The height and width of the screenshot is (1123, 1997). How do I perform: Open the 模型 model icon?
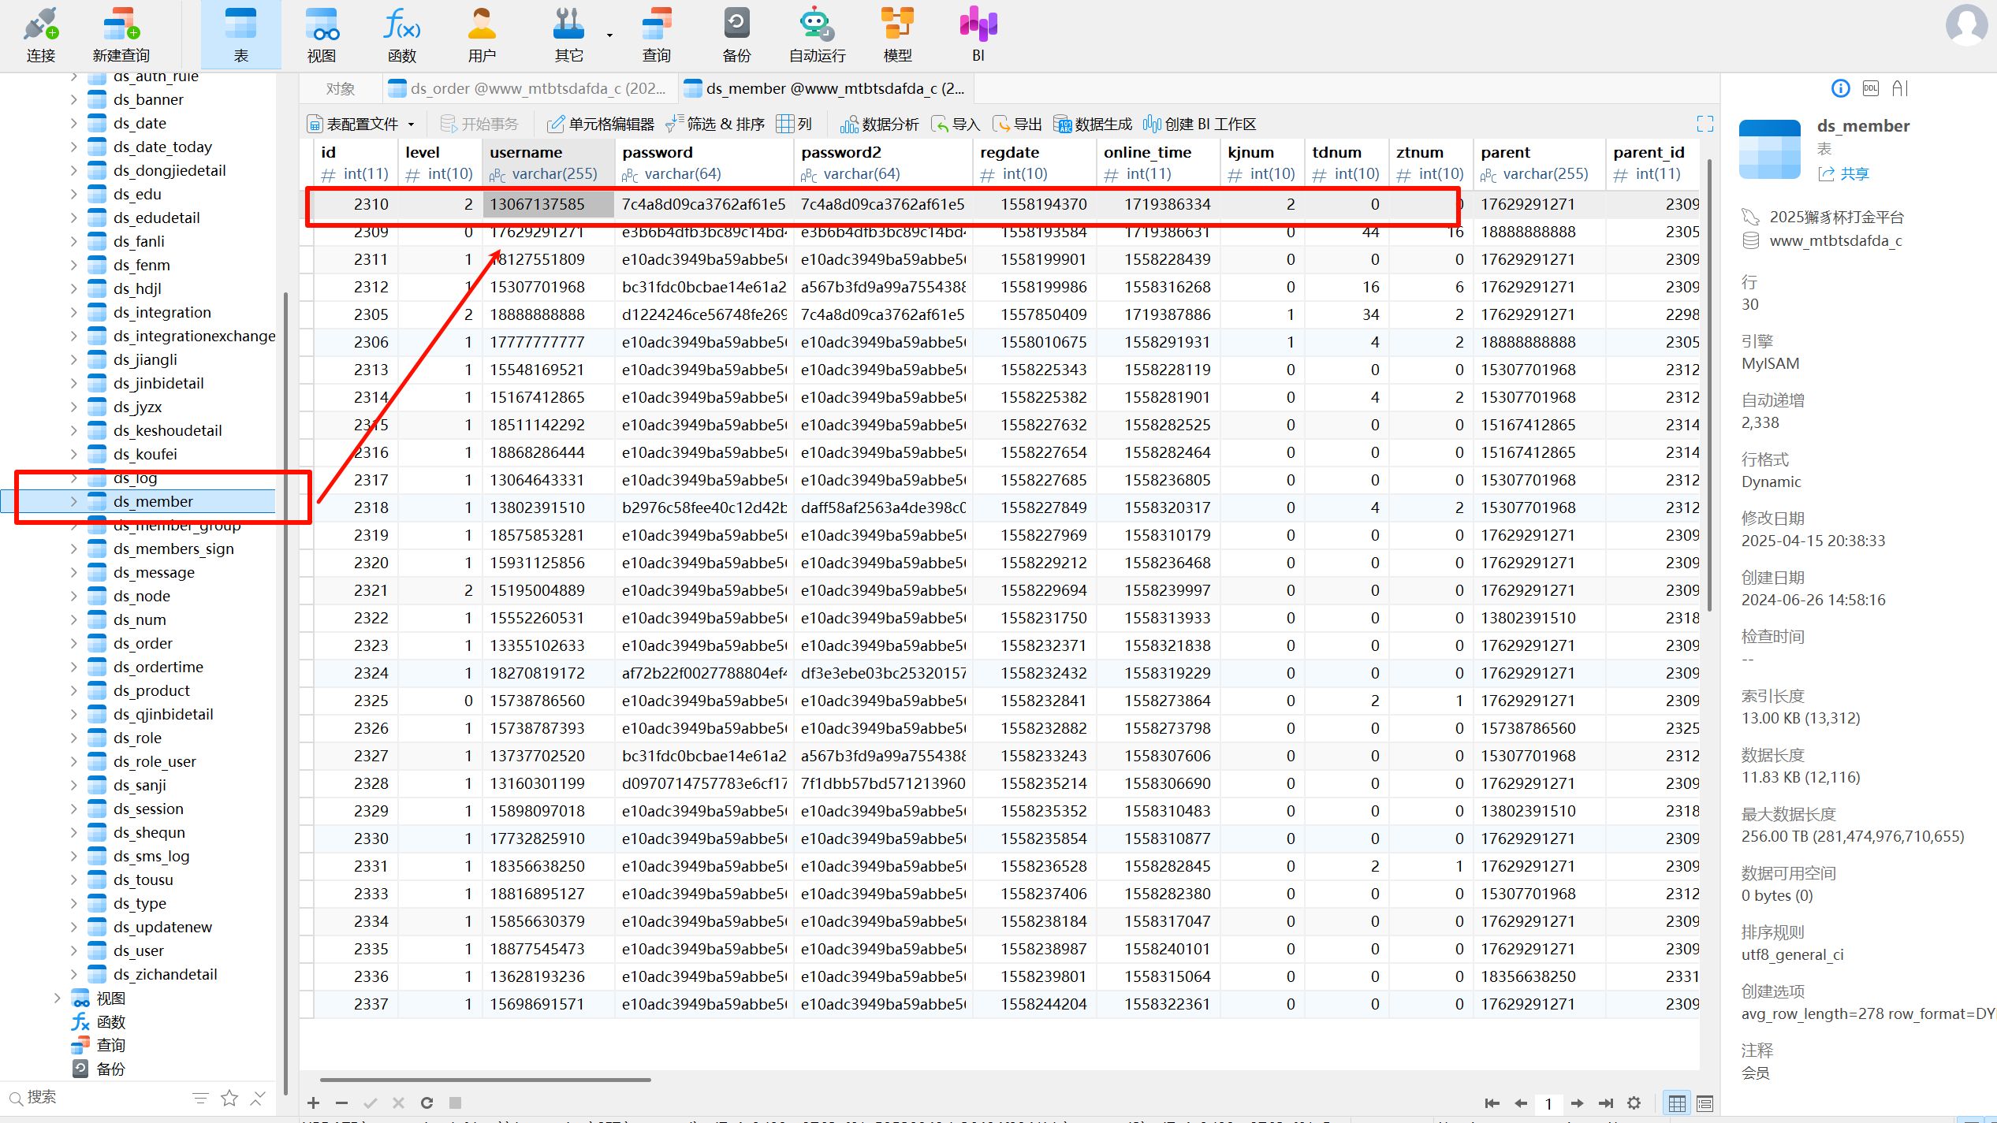(897, 35)
